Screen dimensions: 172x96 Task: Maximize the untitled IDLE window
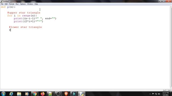point(164,1)
